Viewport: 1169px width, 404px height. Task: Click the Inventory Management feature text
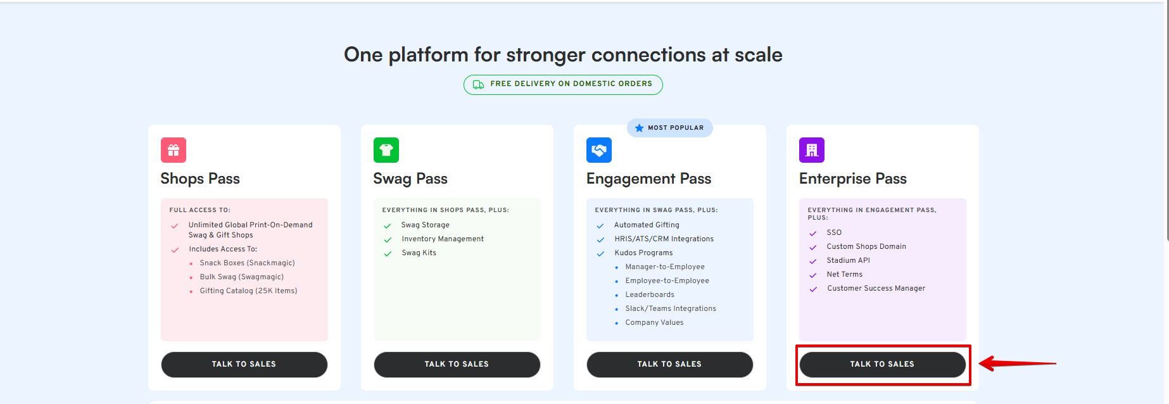(x=443, y=239)
